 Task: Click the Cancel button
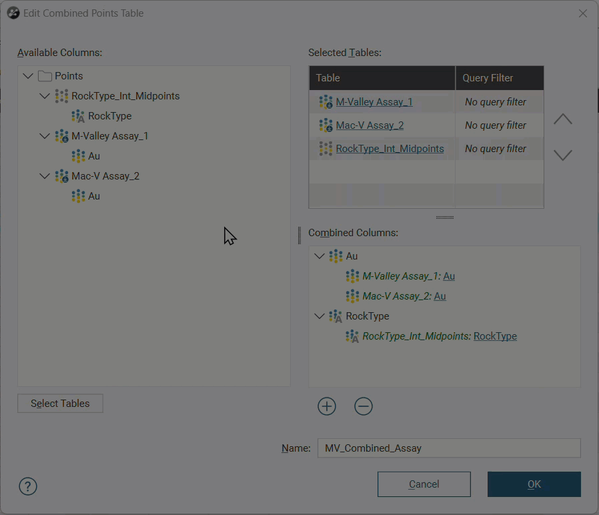(x=424, y=484)
